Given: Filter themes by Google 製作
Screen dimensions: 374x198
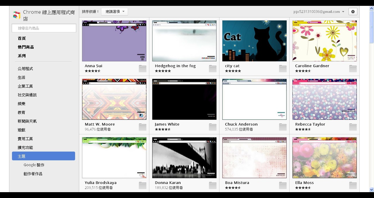Looking at the screenshot, I should 34,165.
